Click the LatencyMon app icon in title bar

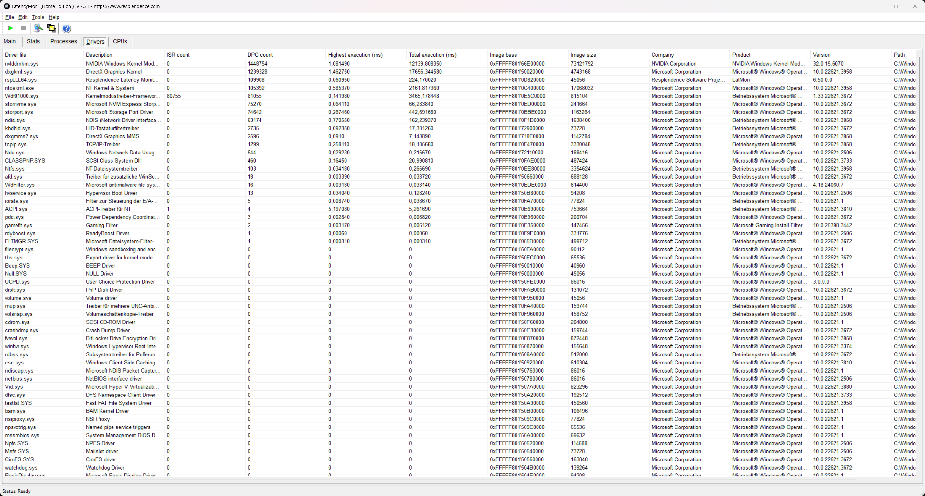[x=6, y=6]
